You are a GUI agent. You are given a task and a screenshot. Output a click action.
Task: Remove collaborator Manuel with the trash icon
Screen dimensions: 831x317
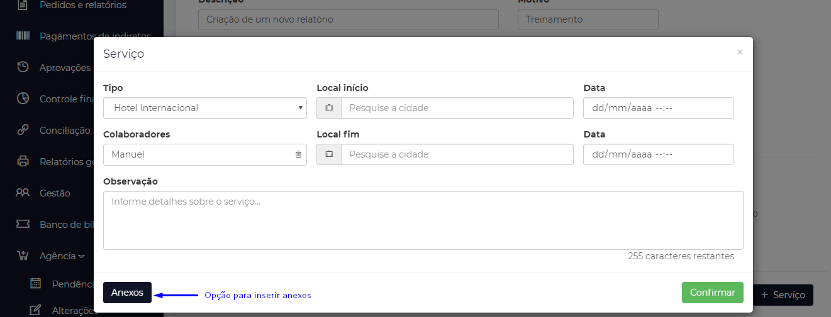pyautogui.click(x=298, y=154)
